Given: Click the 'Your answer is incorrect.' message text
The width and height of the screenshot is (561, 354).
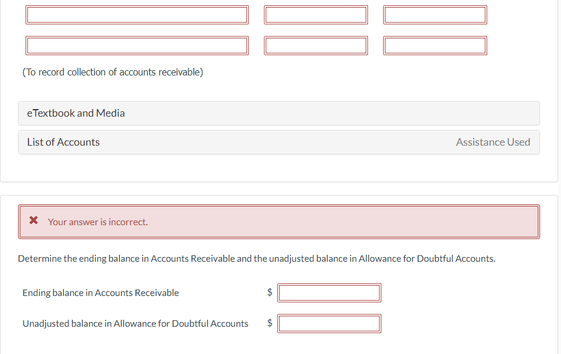Looking at the screenshot, I should (x=98, y=222).
